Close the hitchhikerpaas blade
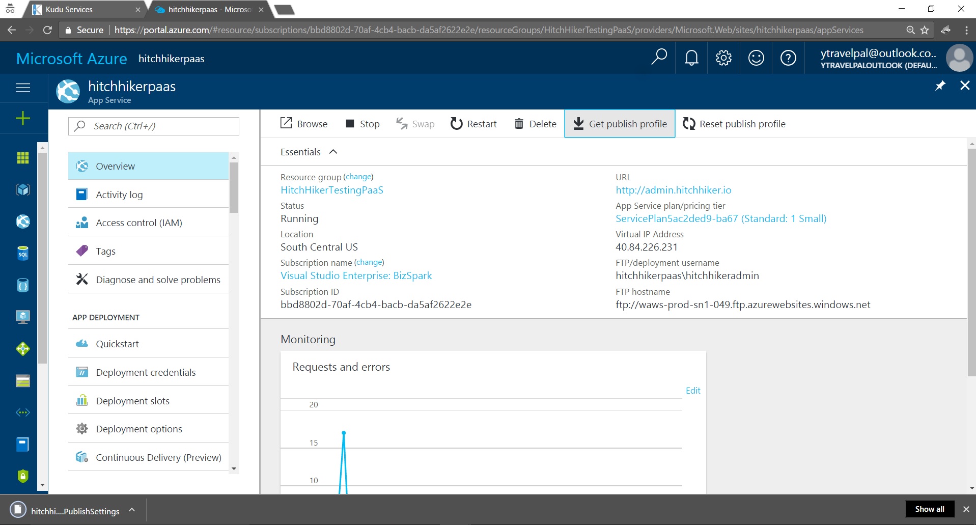 965,86
